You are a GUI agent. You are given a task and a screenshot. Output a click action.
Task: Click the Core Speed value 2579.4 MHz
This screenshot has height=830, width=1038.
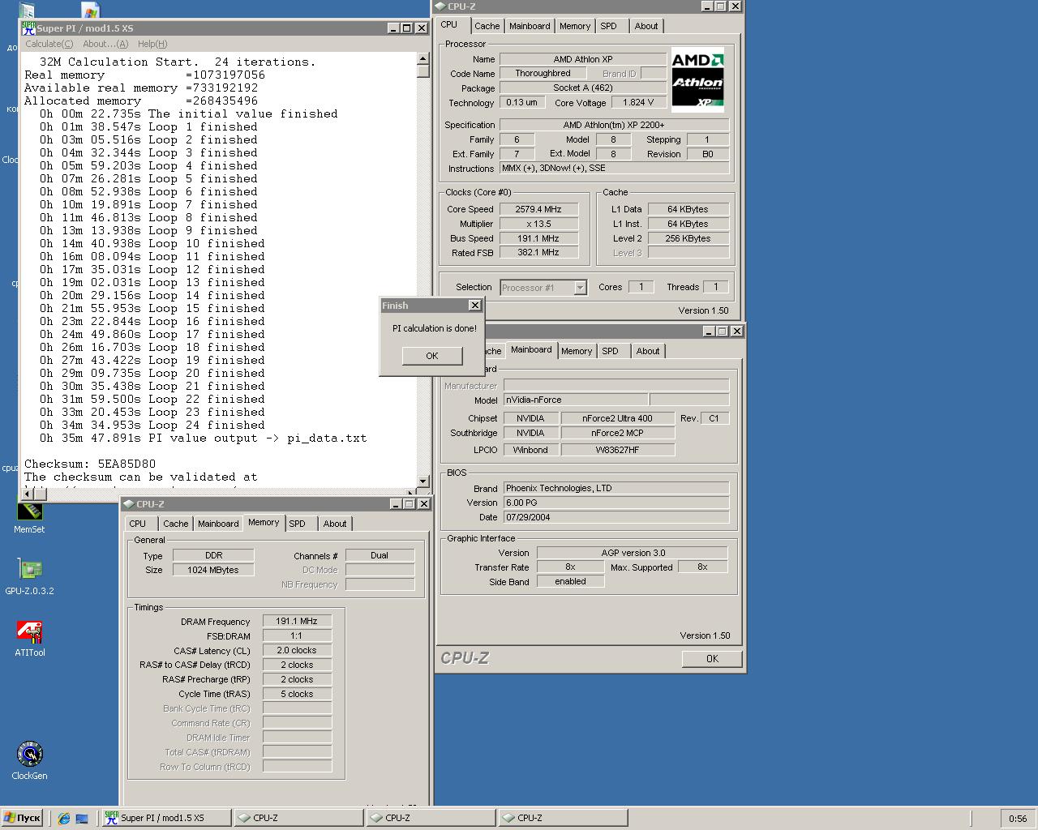point(538,209)
